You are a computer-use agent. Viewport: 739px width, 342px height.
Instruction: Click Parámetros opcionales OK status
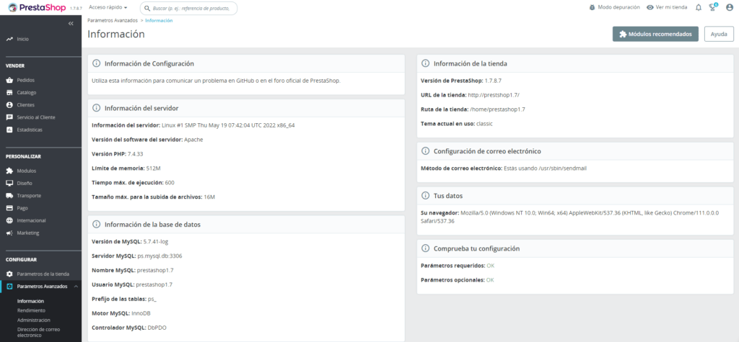click(490, 280)
